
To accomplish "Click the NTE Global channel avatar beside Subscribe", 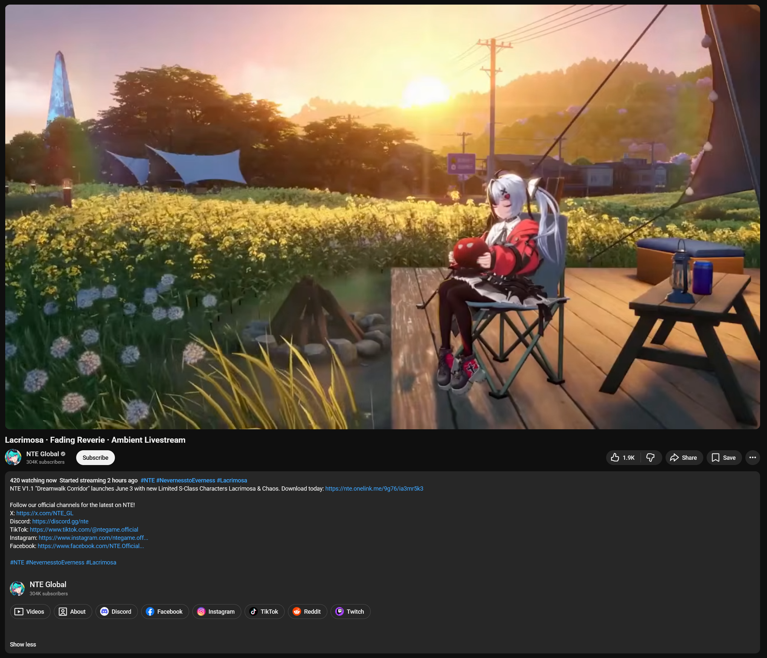I will 13,457.
